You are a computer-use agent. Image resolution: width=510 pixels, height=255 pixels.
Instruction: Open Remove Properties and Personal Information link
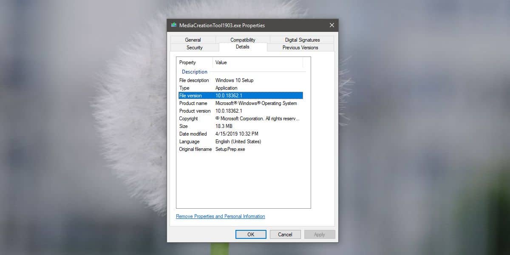tap(221, 216)
